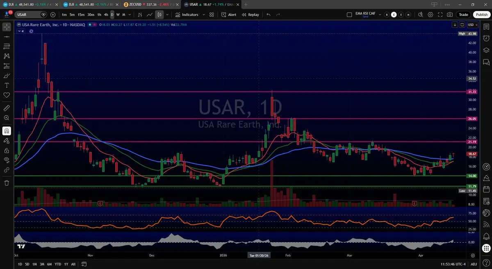Open the icons and emoji (heart) tool
The image size is (492, 269).
click(7, 95)
